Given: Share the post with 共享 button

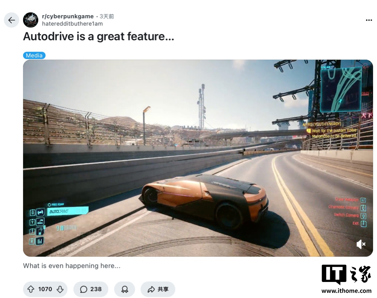Looking at the screenshot, I should click(158, 289).
